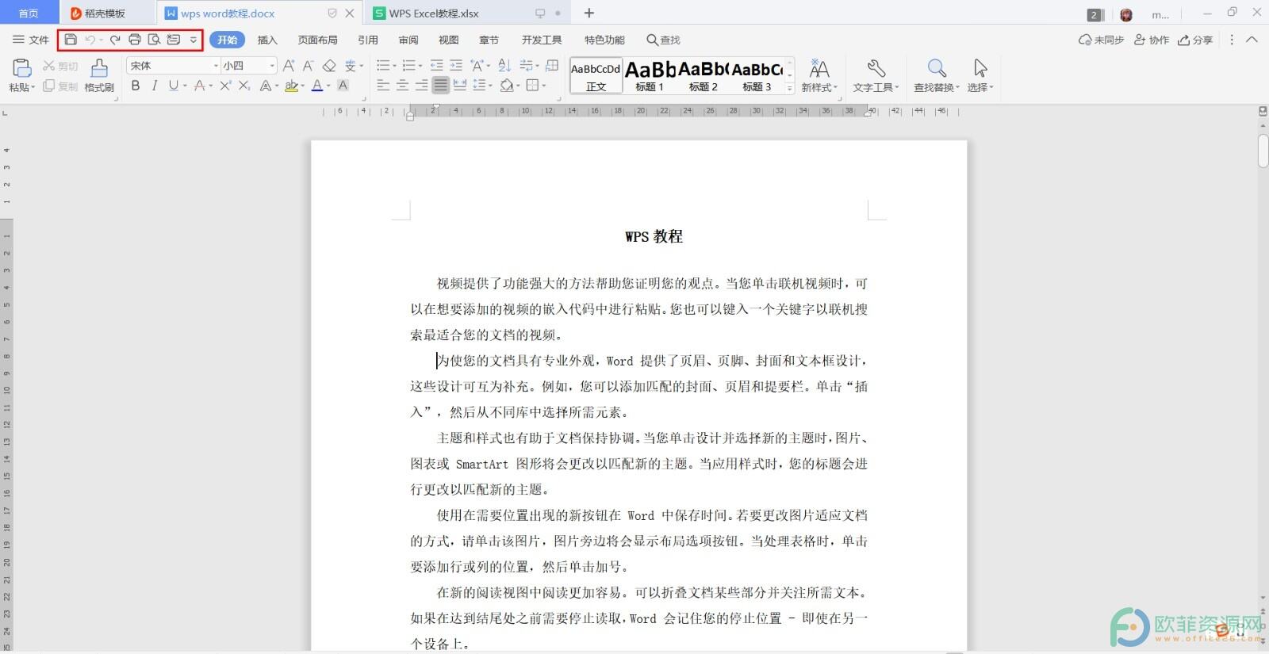Set paragraph alignment to center
This screenshot has width=1269, height=654.
tap(402, 86)
